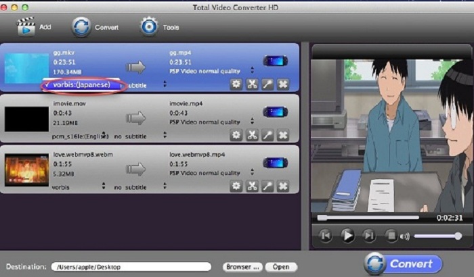474x277 pixels.
Task: Click the PSP device icon for love.webmvp8.mp4
Action: pyautogui.click(x=275, y=163)
